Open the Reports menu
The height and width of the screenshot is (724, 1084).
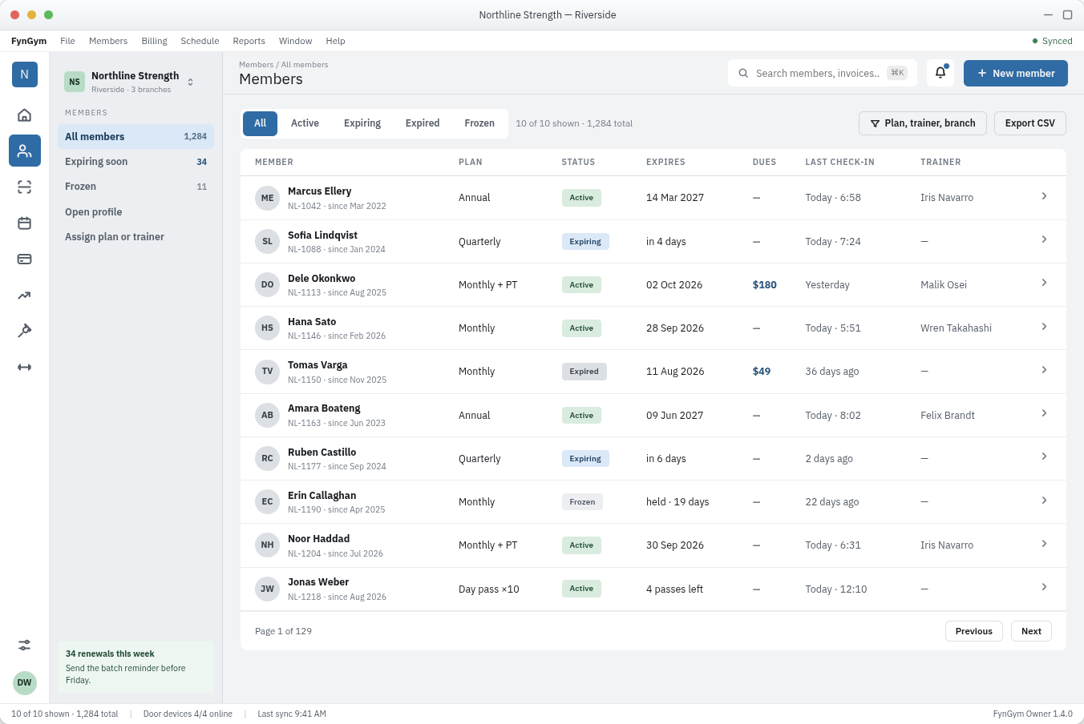click(x=249, y=41)
